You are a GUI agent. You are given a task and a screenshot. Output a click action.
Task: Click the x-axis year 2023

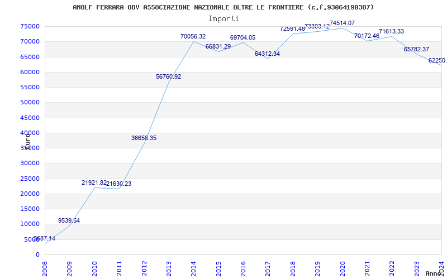click(x=417, y=268)
